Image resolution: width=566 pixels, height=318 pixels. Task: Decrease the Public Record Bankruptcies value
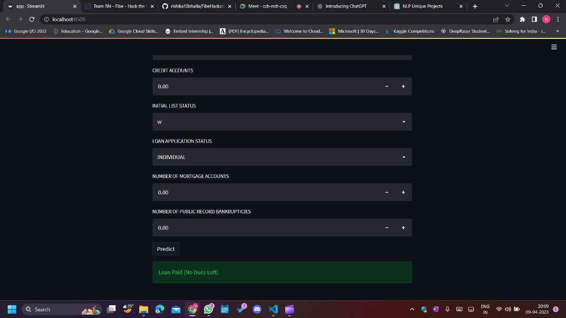(x=386, y=228)
